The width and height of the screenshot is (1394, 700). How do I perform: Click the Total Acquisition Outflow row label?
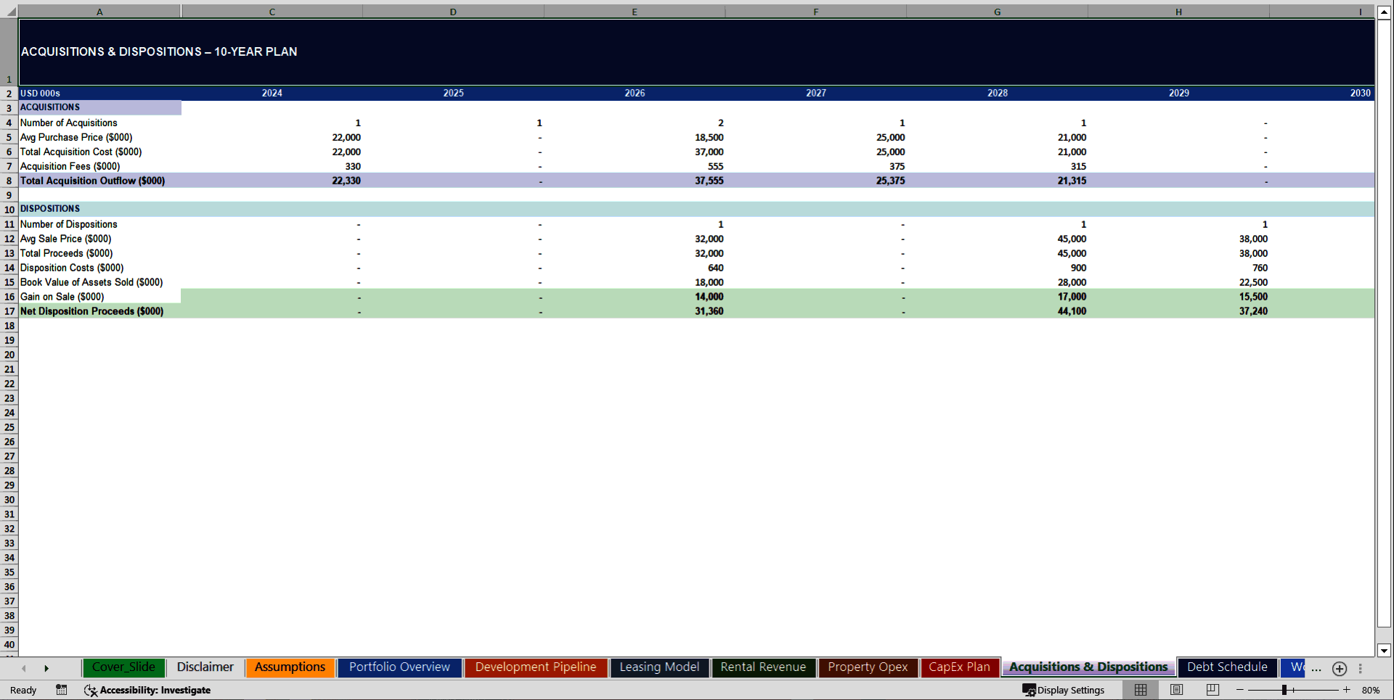coord(93,181)
